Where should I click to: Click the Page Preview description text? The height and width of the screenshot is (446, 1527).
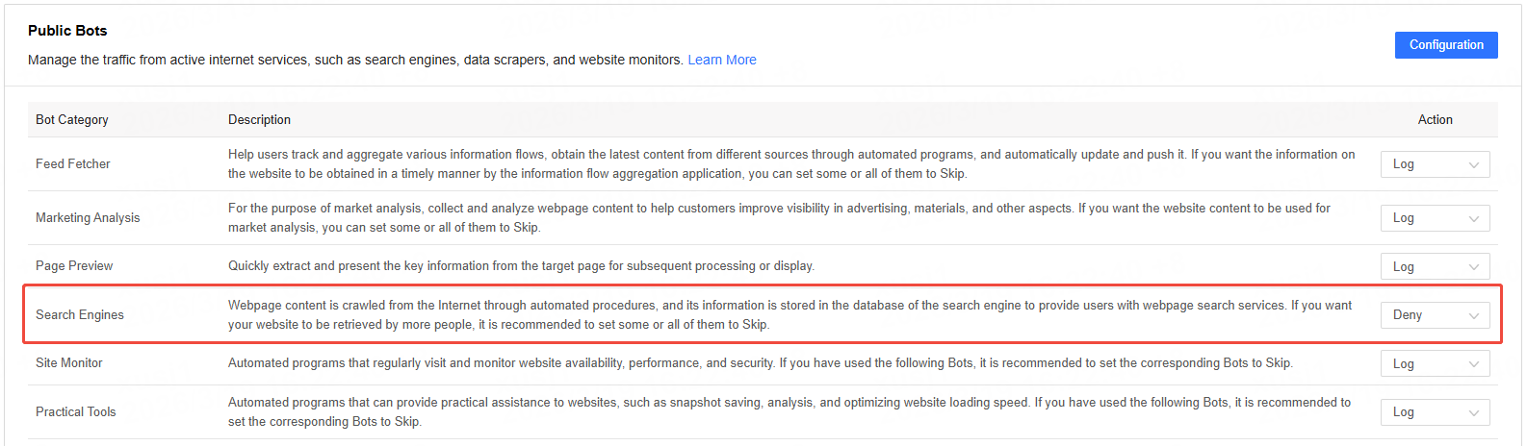[521, 266]
